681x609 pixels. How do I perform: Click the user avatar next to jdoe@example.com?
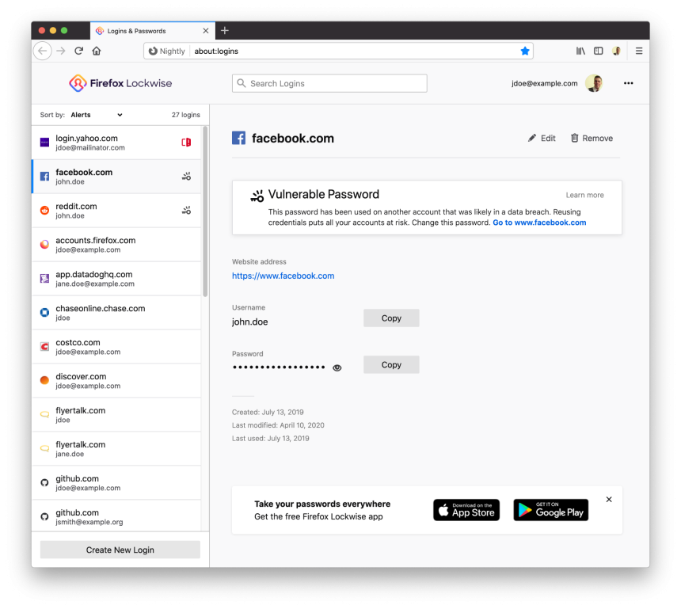(594, 83)
